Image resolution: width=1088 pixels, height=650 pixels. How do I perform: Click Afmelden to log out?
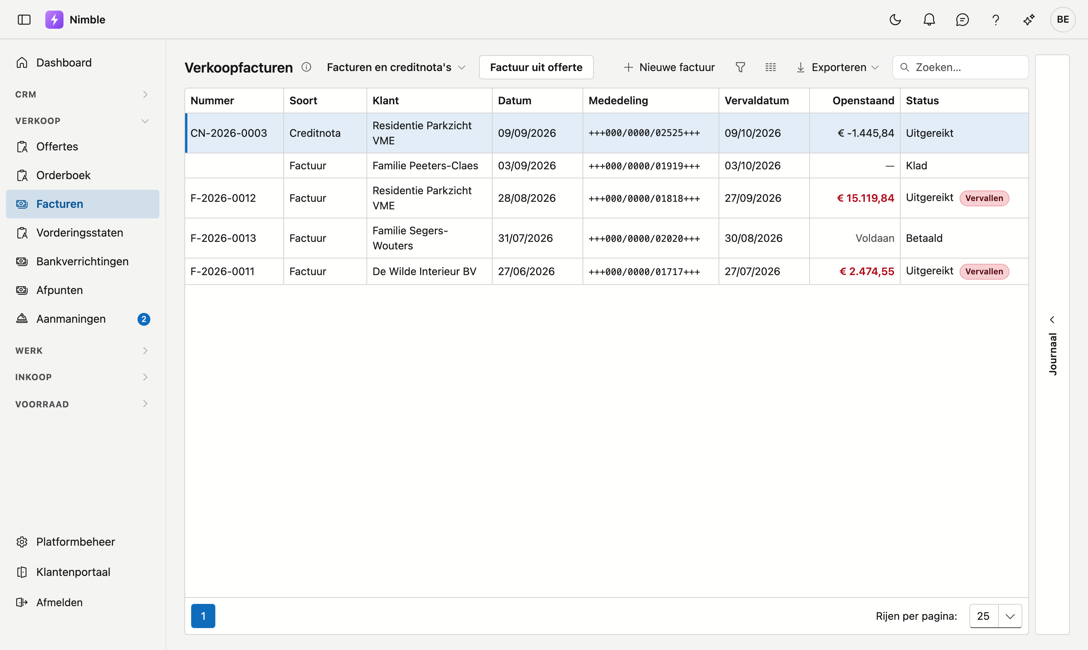point(83,602)
